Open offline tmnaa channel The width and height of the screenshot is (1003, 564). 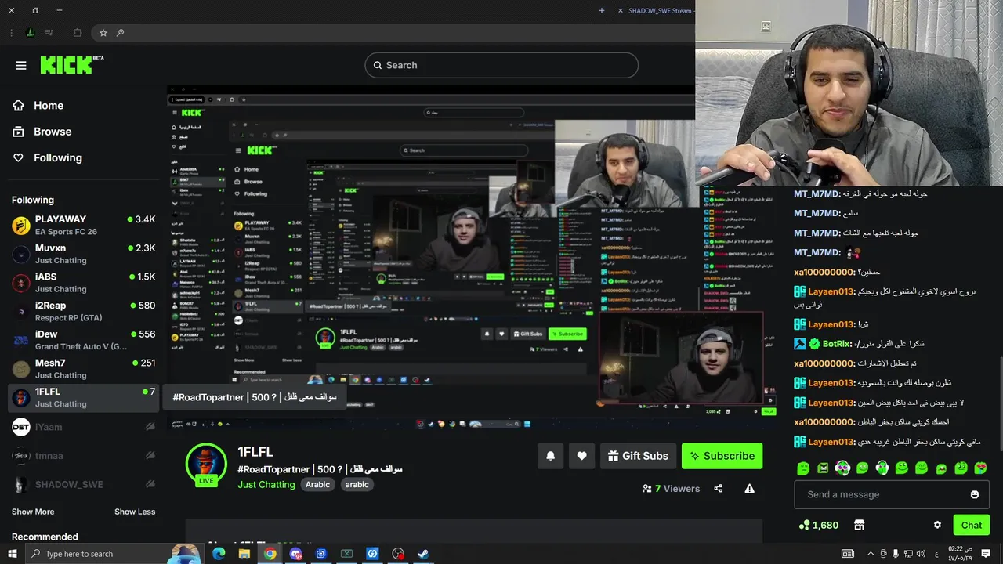coord(83,455)
